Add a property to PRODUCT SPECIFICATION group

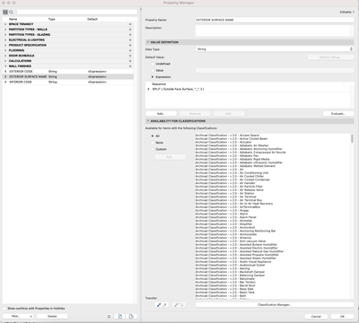[x=130, y=45]
